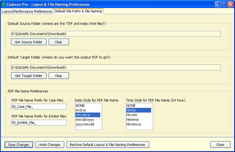Click the Default Source Folder path field
Screen dimensions: 235x152
(115, 34)
